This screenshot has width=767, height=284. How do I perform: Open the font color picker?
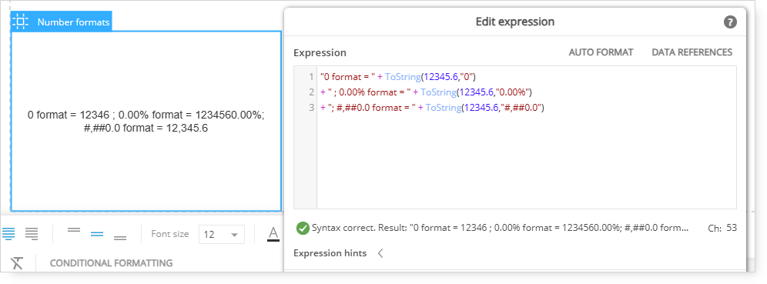(273, 234)
